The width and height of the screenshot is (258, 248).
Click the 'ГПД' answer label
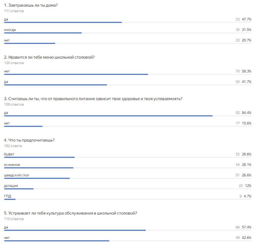point(7,196)
